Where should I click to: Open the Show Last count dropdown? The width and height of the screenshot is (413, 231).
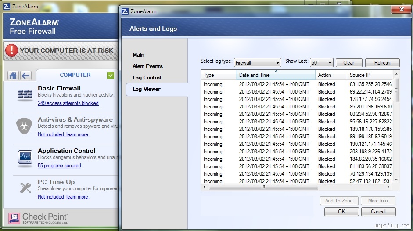click(322, 63)
